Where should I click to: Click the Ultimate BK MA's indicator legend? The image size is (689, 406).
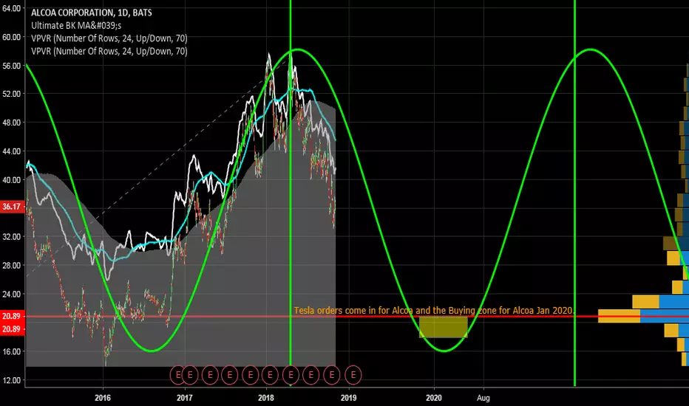pos(76,25)
